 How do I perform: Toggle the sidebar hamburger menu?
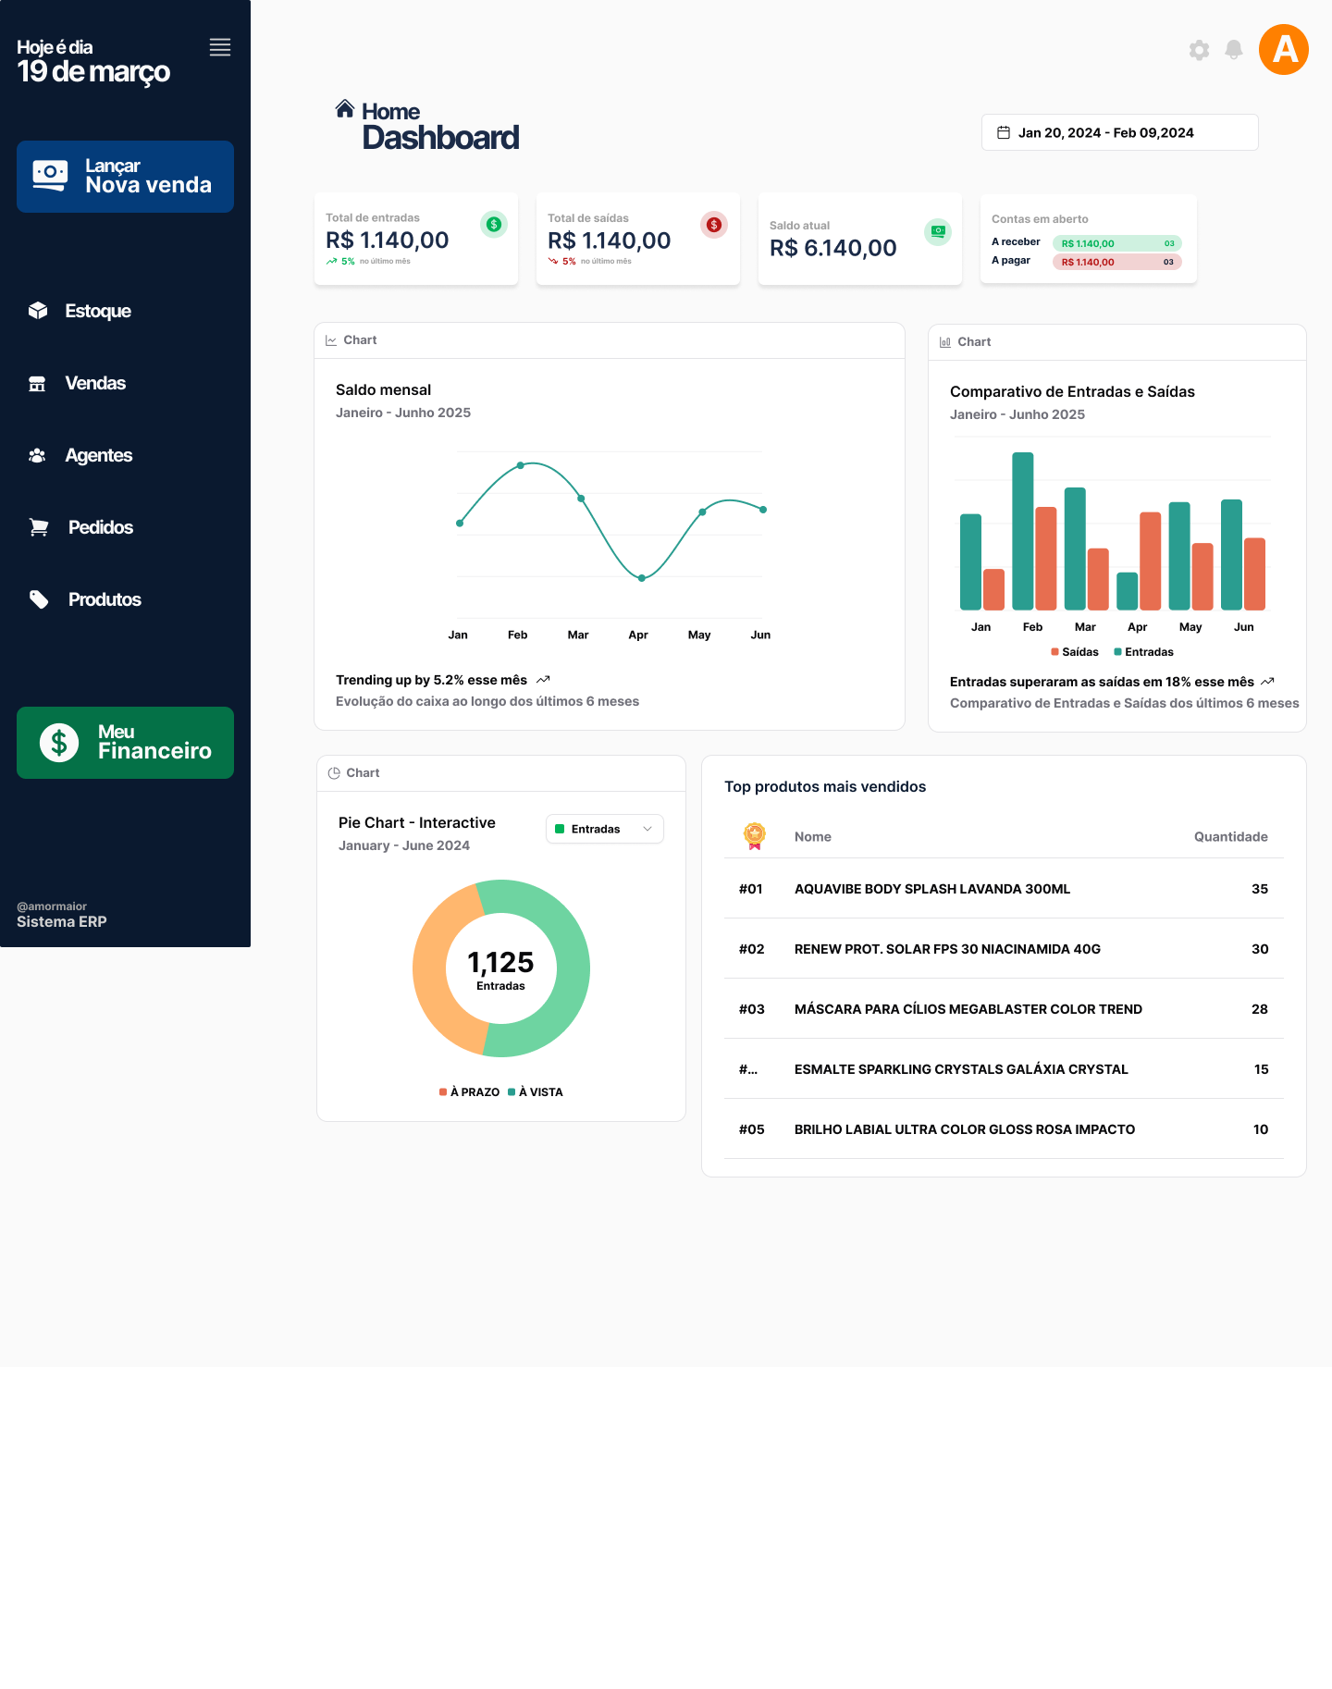(220, 47)
